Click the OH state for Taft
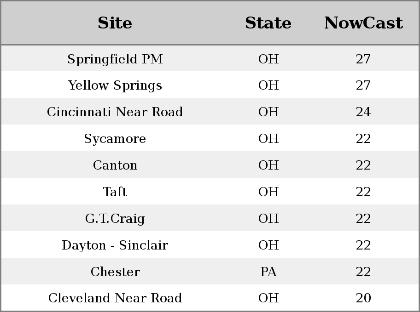The image size is (420, 312). tap(268, 192)
